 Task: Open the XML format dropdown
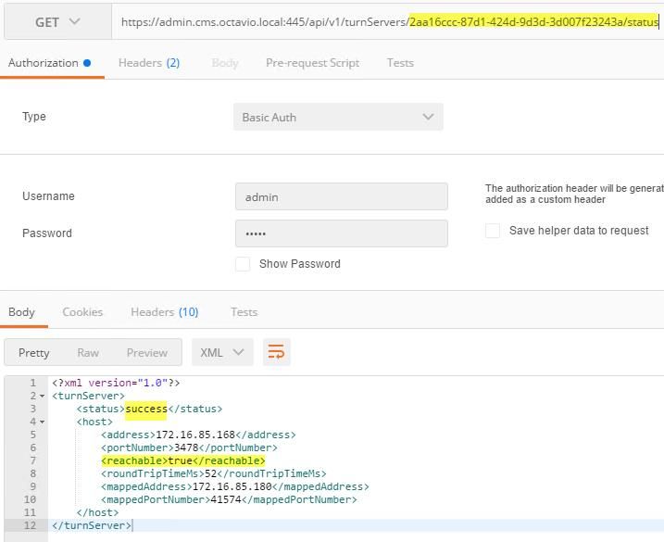coord(222,352)
